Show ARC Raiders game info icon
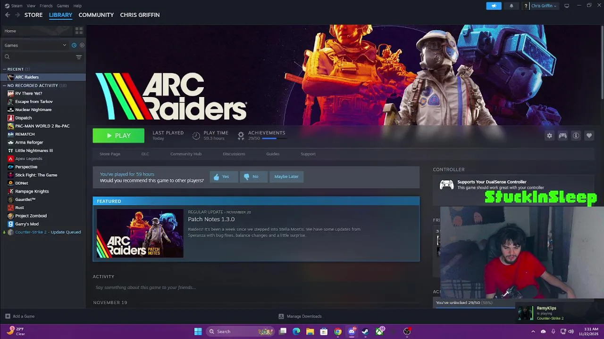Viewport: 604px width, 339px height. 576,136
